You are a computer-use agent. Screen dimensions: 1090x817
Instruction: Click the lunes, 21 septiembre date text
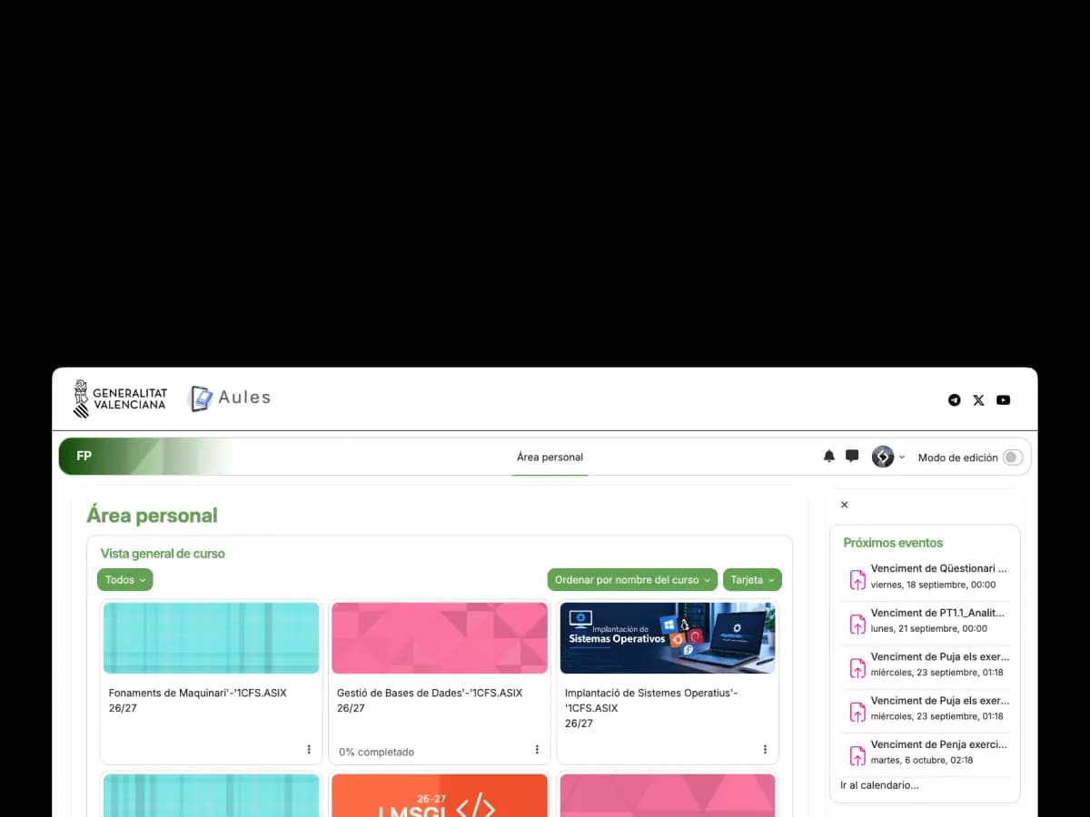click(928, 629)
